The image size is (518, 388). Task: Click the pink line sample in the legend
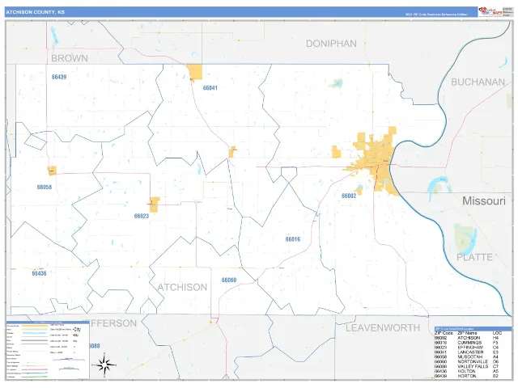[x=35, y=369]
